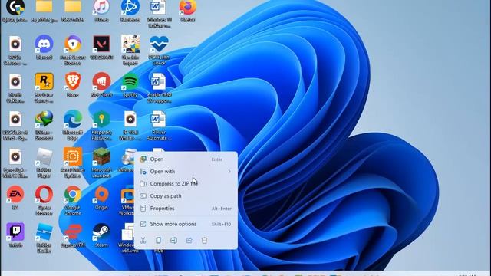Select the Opera Browser shortcut

coord(44,200)
